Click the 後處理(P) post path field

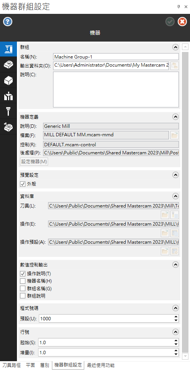111,153
